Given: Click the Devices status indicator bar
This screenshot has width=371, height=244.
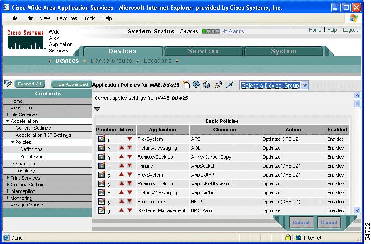Looking at the screenshot, I should (211, 31).
